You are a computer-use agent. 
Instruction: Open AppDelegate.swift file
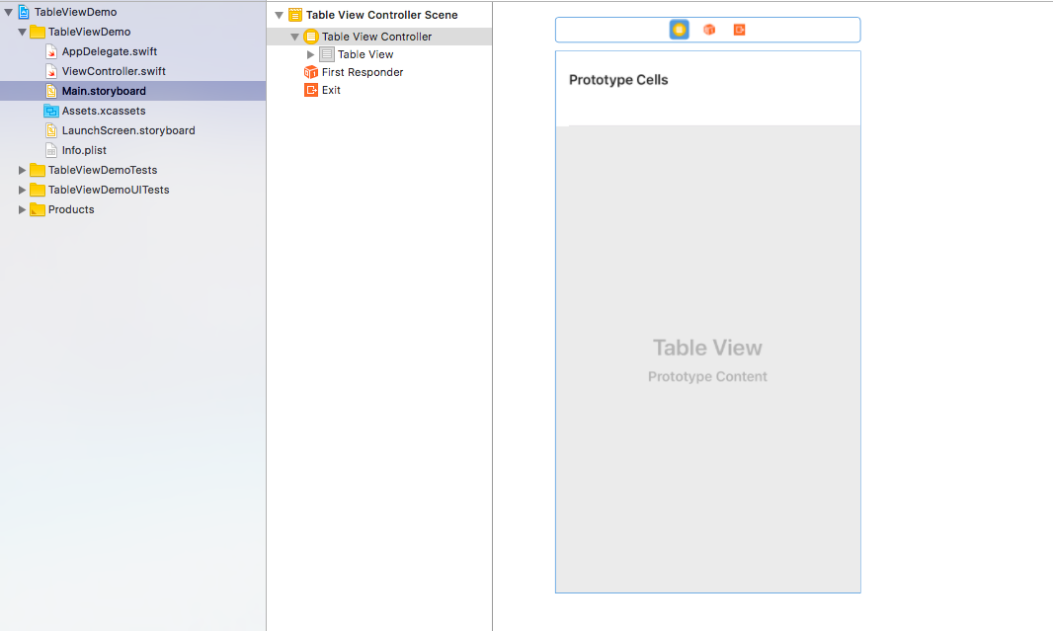(x=109, y=51)
